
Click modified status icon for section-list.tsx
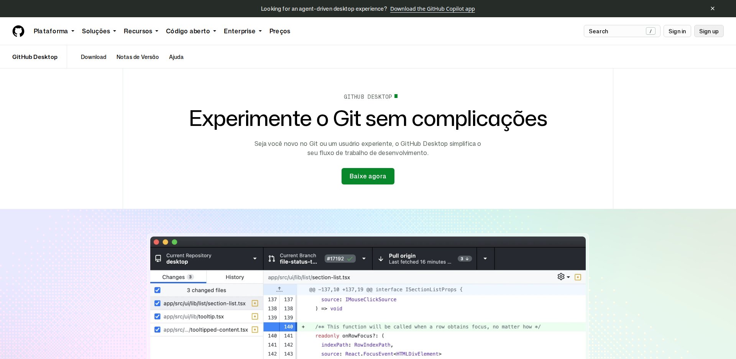click(x=255, y=303)
